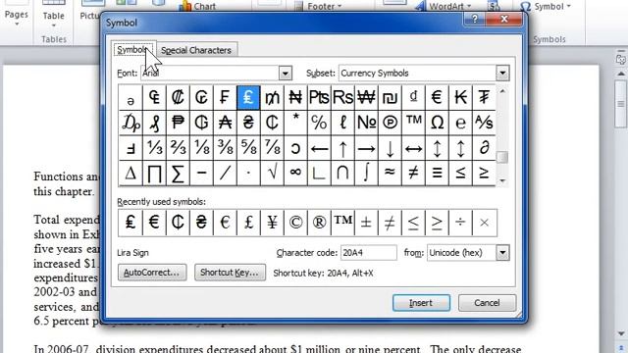
Task: Click the symbol grid scroll up arrow
Action: click(502, 91)
